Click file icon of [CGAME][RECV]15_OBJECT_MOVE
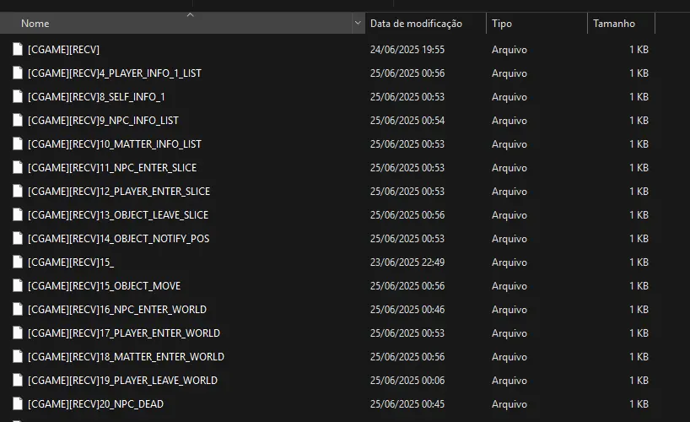 coord(18,286)
